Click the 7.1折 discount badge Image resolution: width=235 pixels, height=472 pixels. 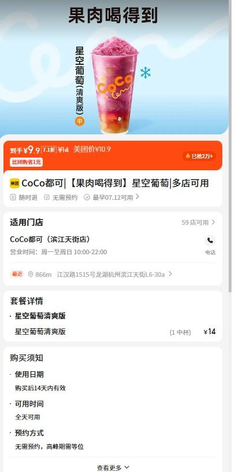coord(49,149)
